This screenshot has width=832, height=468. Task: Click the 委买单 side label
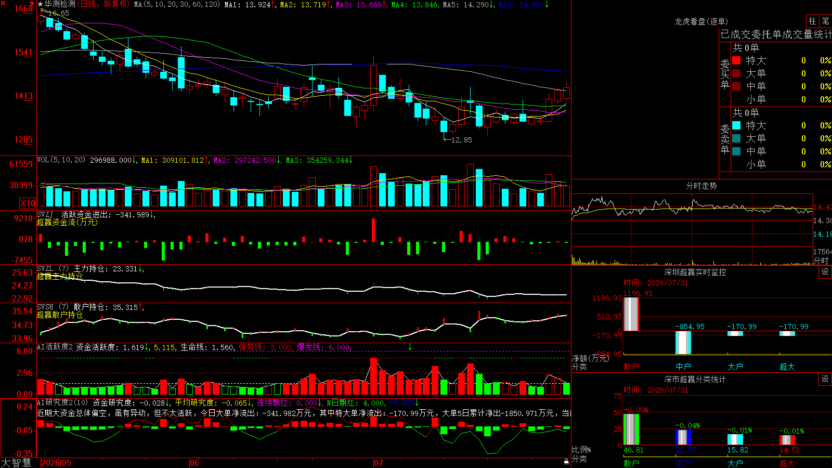[x=725, y=74]
